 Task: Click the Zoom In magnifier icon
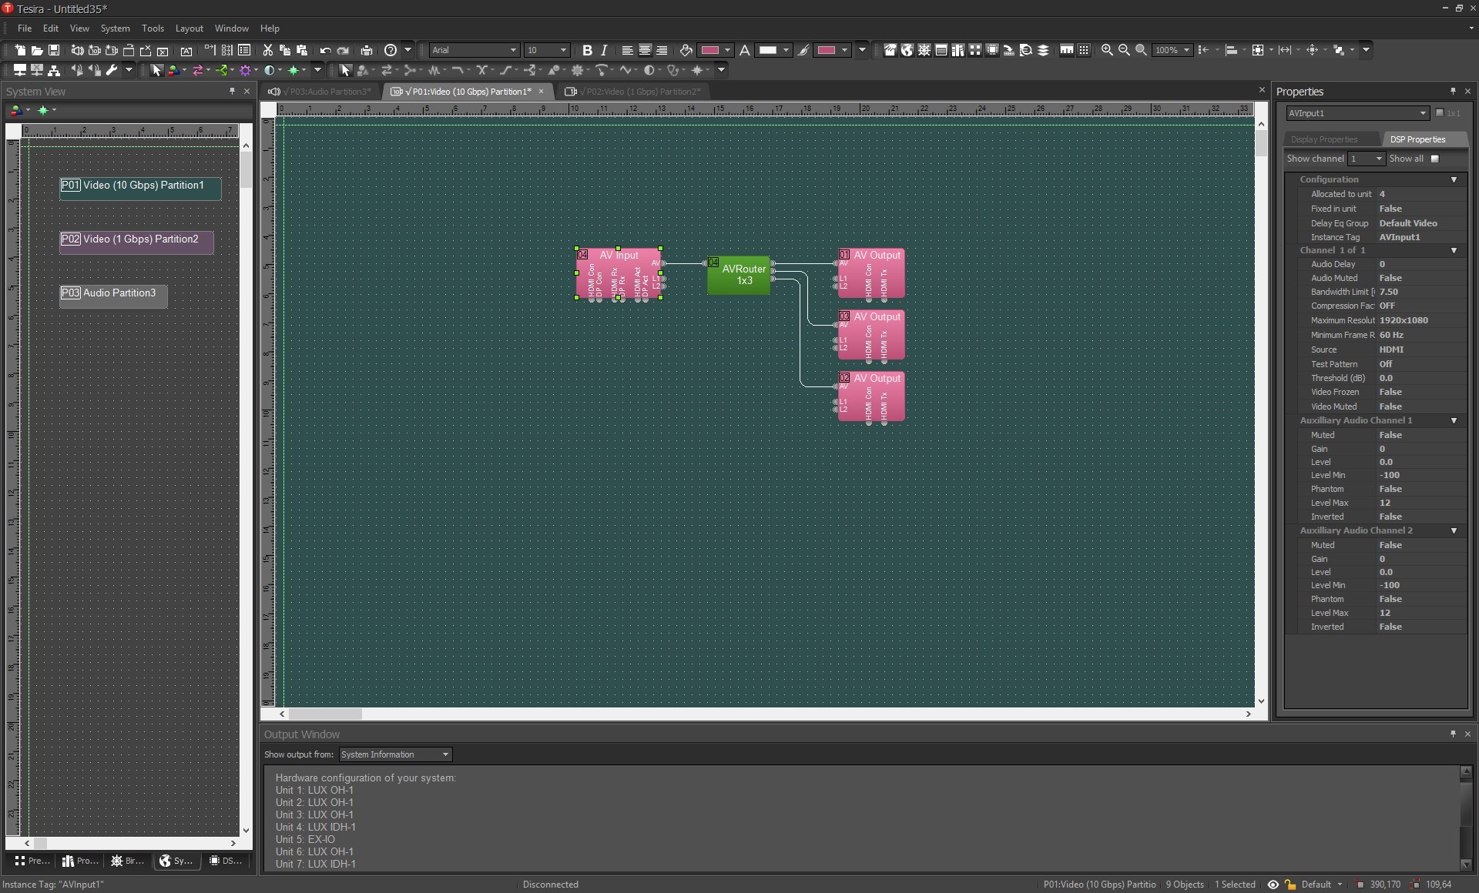[1107, 50]
